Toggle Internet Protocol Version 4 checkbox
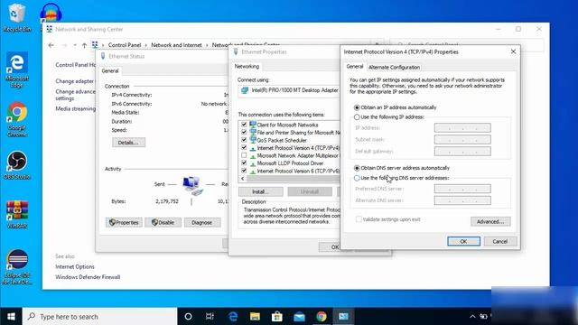578x325 pixels. [244, 148]
